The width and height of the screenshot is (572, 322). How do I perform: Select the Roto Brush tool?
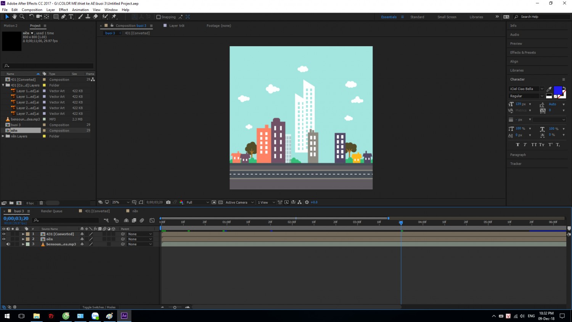tap(105, 16)
